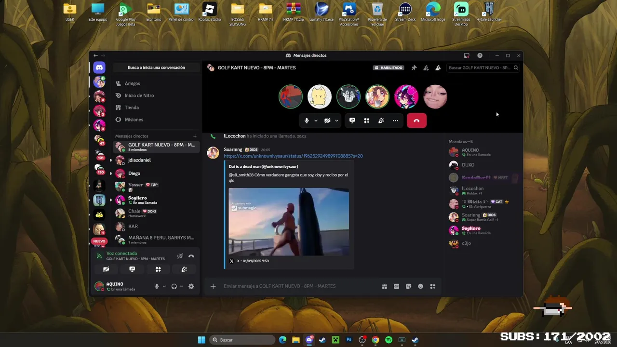Image resolution: width=617 pixels, height=347 pixels.
Task: Open activities button in voice panel
Action: point(158,269)
